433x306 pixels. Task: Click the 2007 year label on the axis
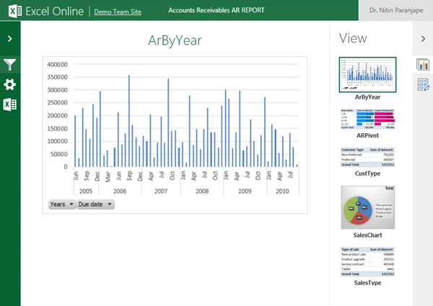tap(161, 191)
